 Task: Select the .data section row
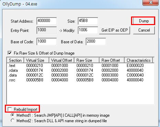[80, 75]
